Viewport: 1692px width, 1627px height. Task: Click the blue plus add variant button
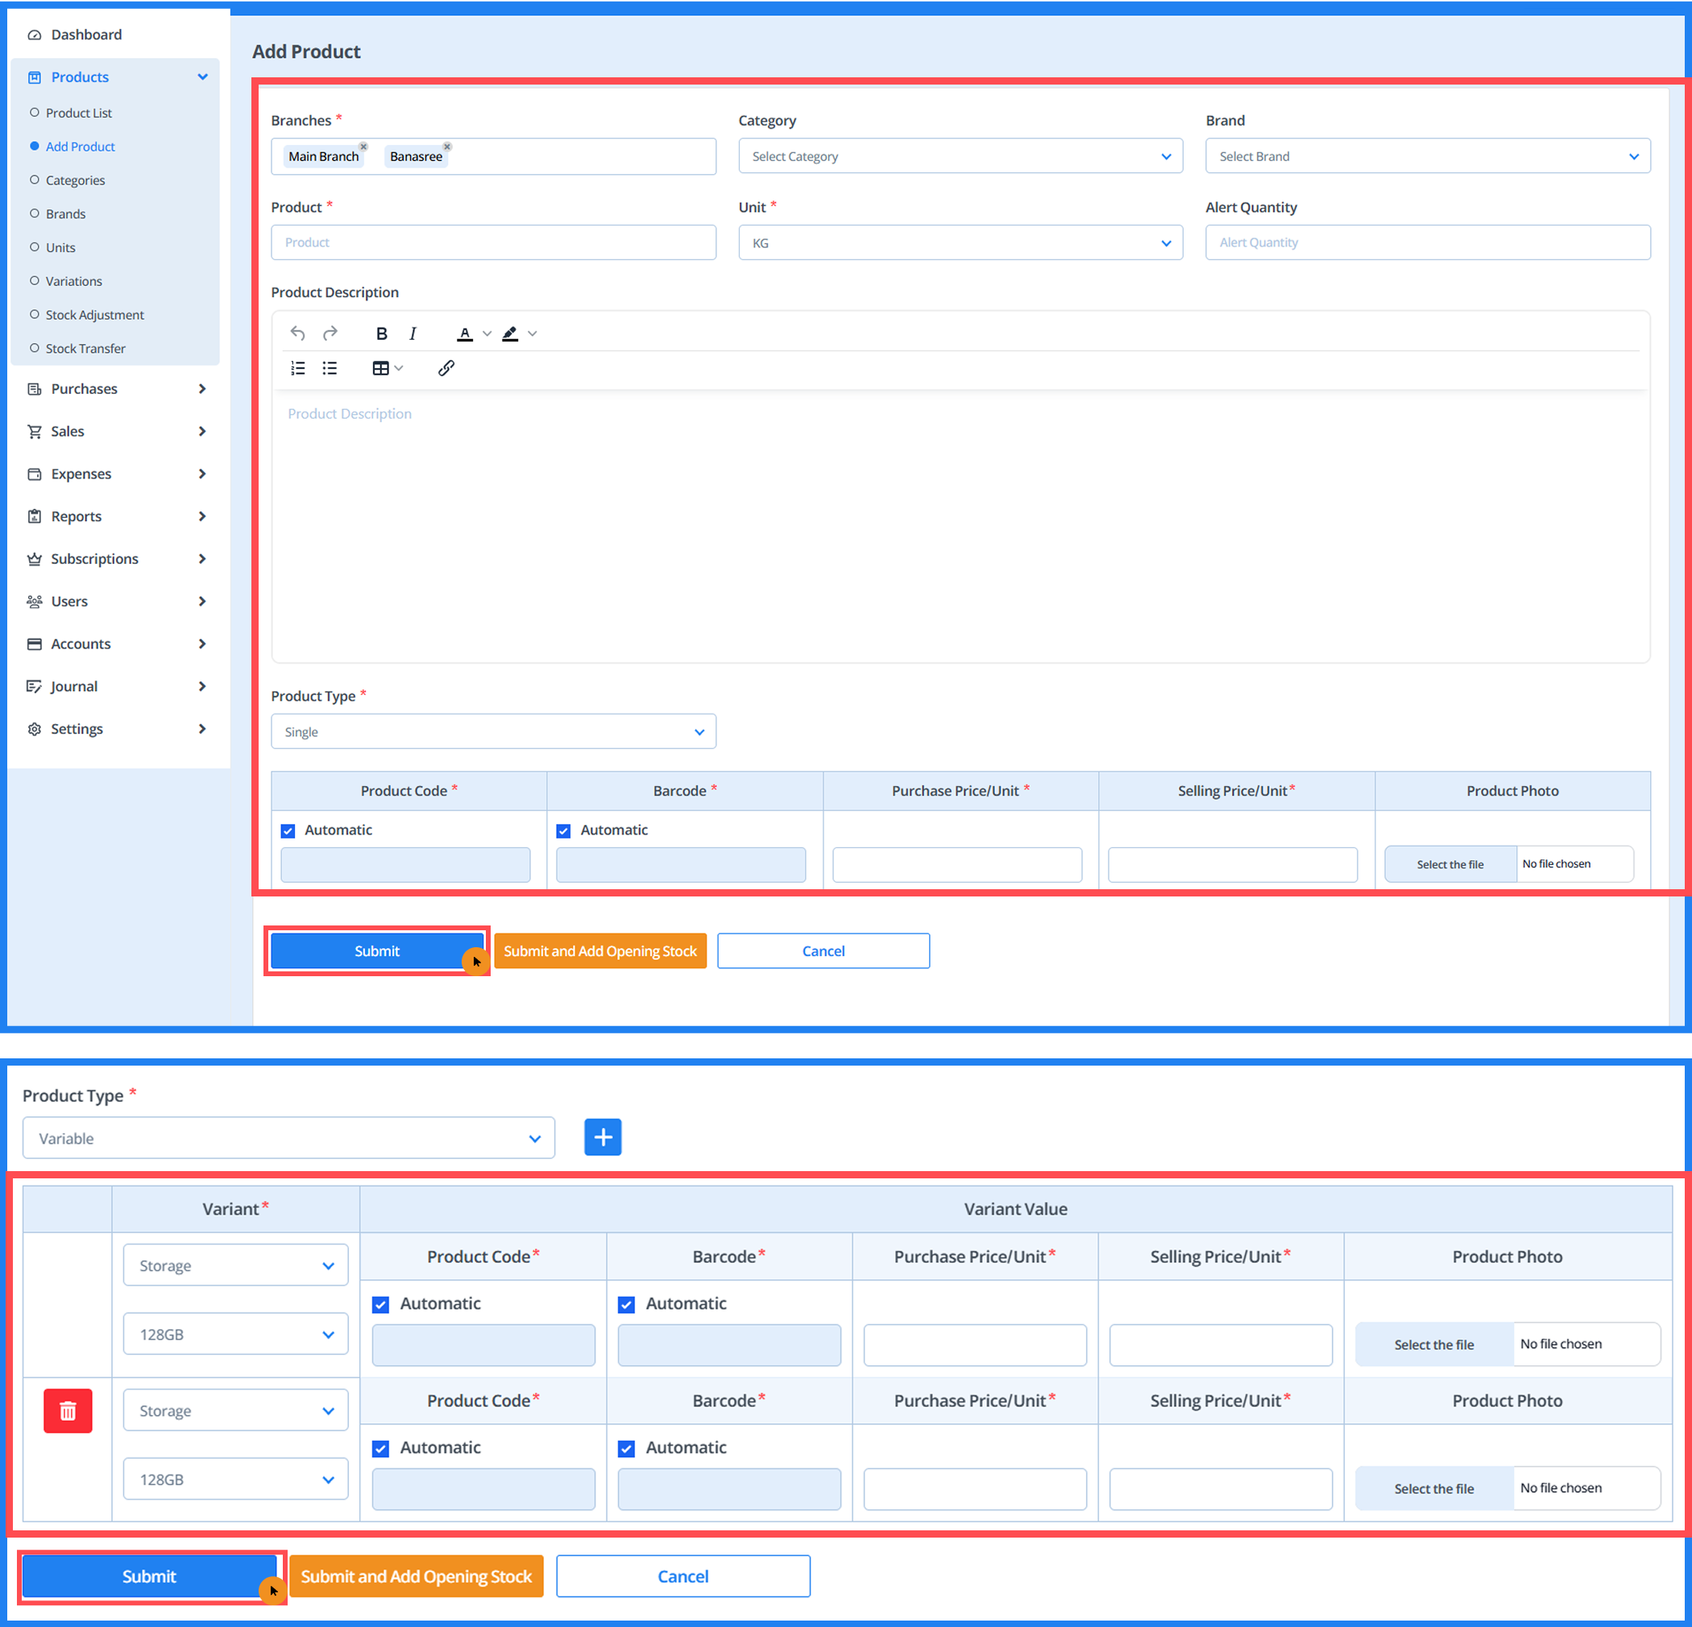pos(603,1136)
